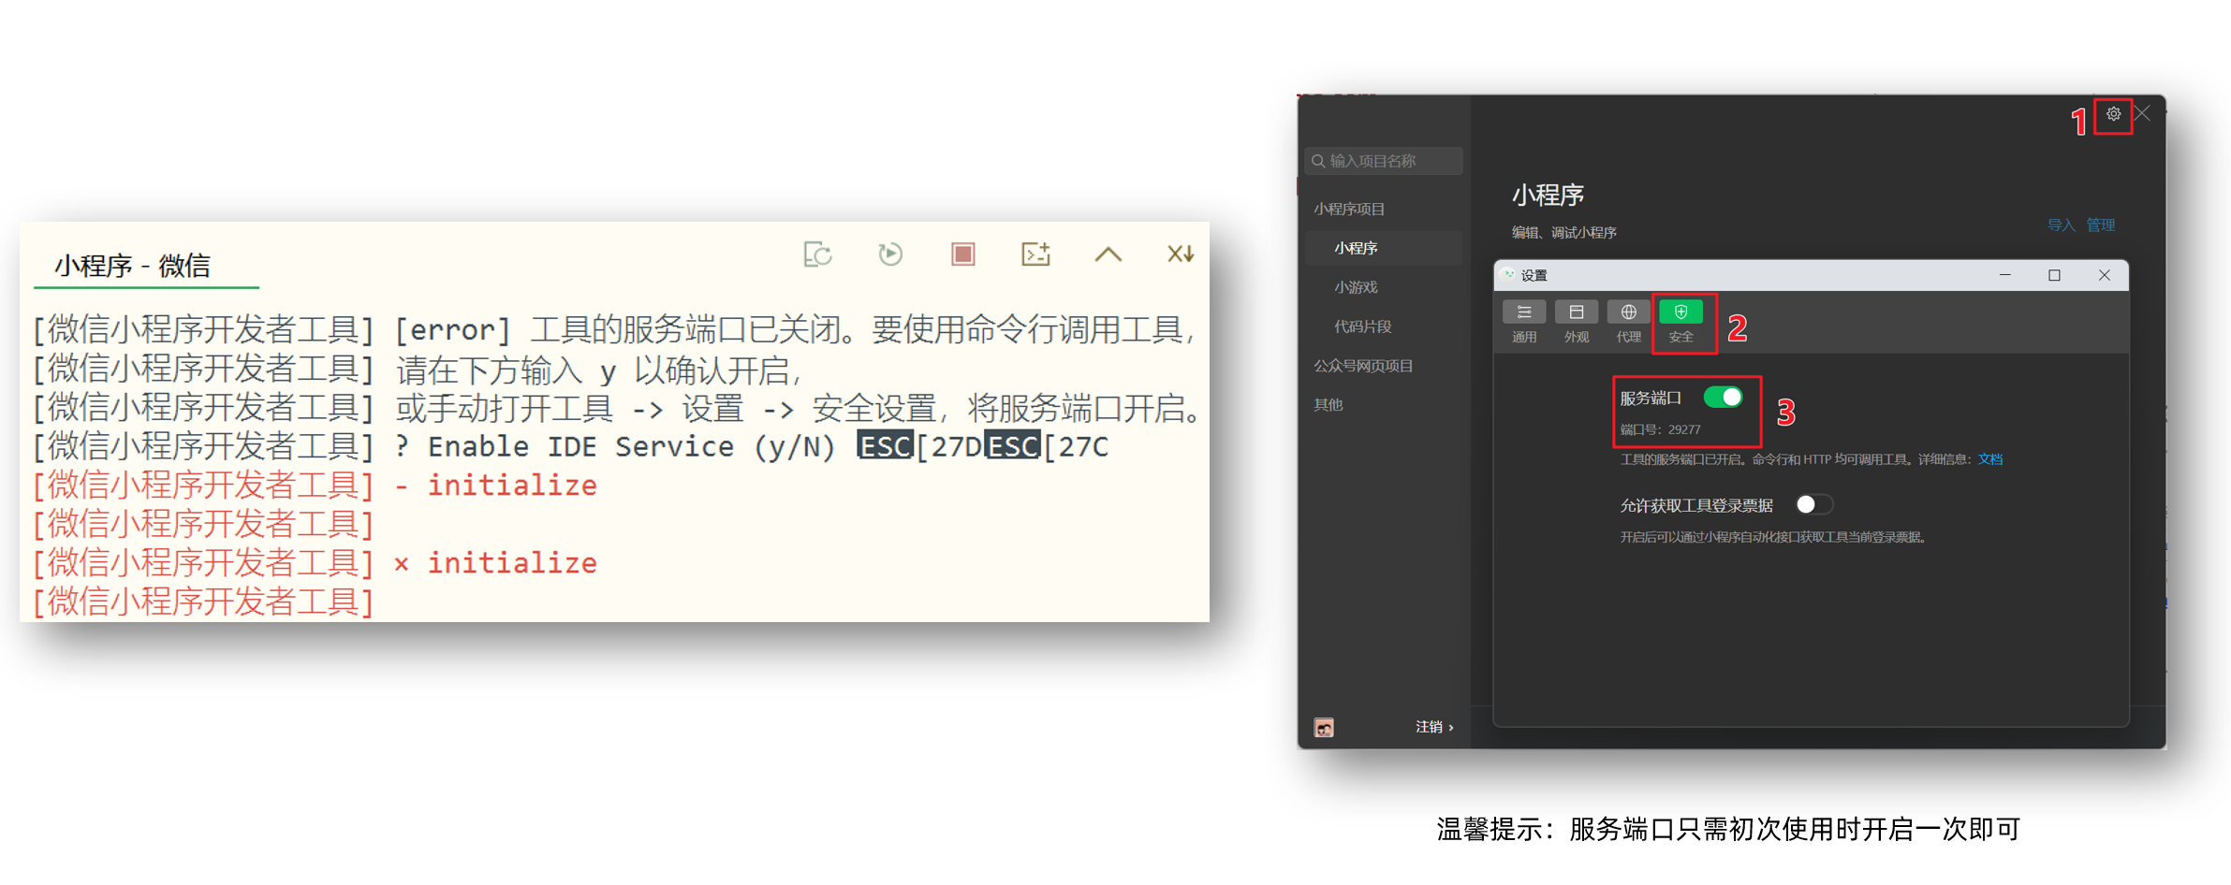Open the 文档 documentation link

pos(1990,458)
